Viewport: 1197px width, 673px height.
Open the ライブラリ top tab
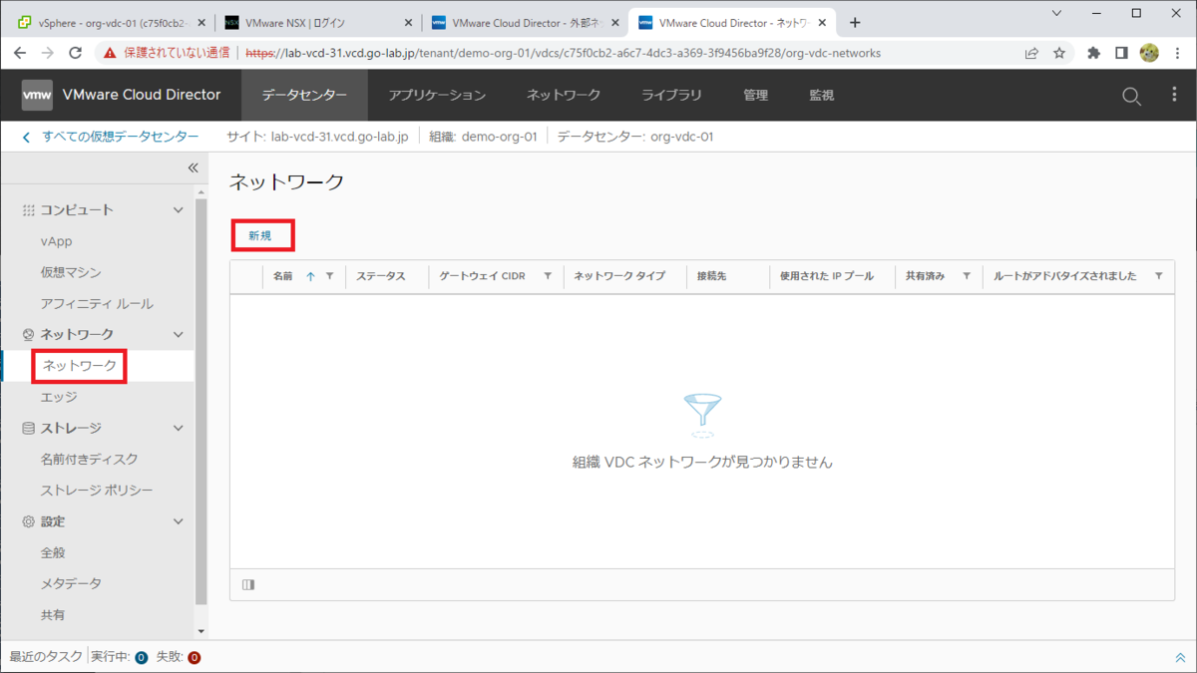671,95
